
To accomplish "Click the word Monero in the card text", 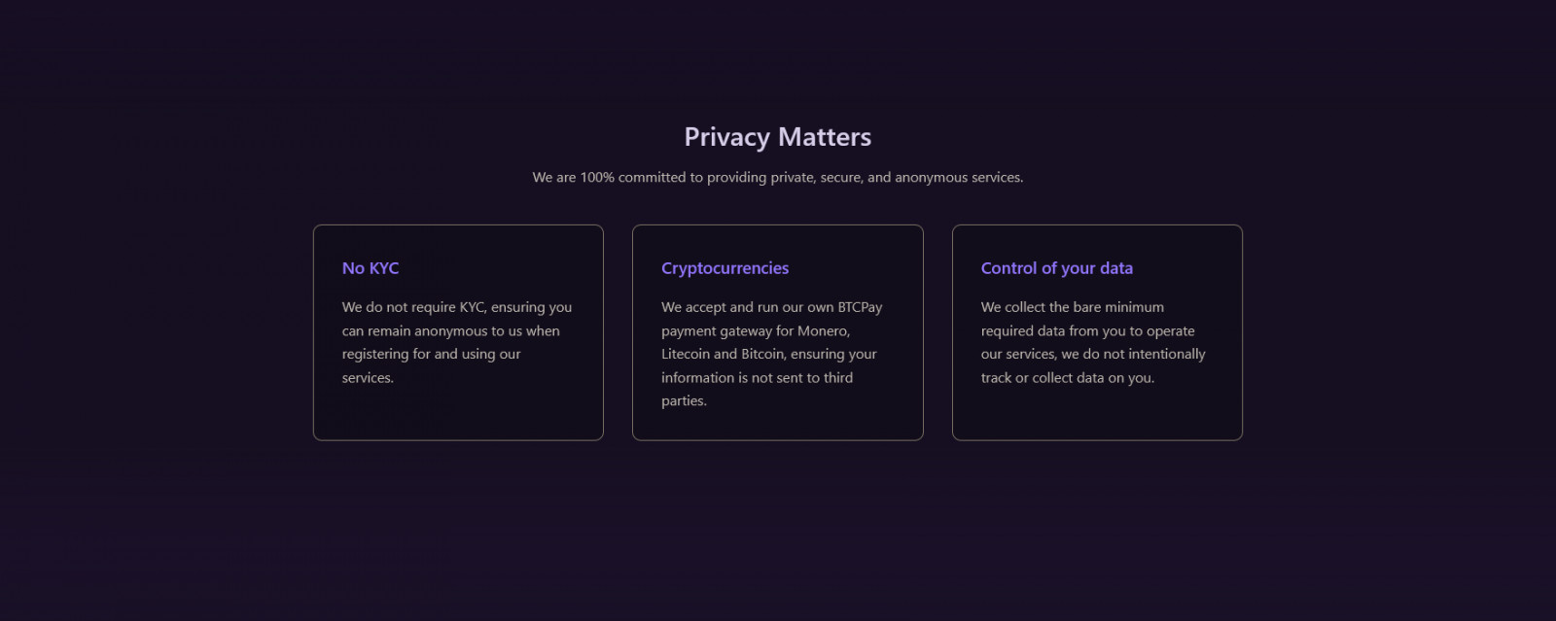I will click(x=823, y=331).
